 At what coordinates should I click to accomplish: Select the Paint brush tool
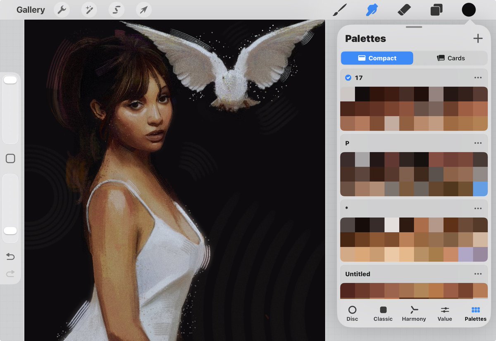(x=339, y=10)
